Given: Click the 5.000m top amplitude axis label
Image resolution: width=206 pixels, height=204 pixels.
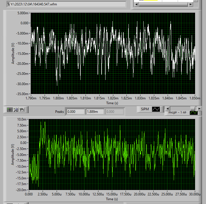Looking at the screenshot, I should tap(23, 13).
